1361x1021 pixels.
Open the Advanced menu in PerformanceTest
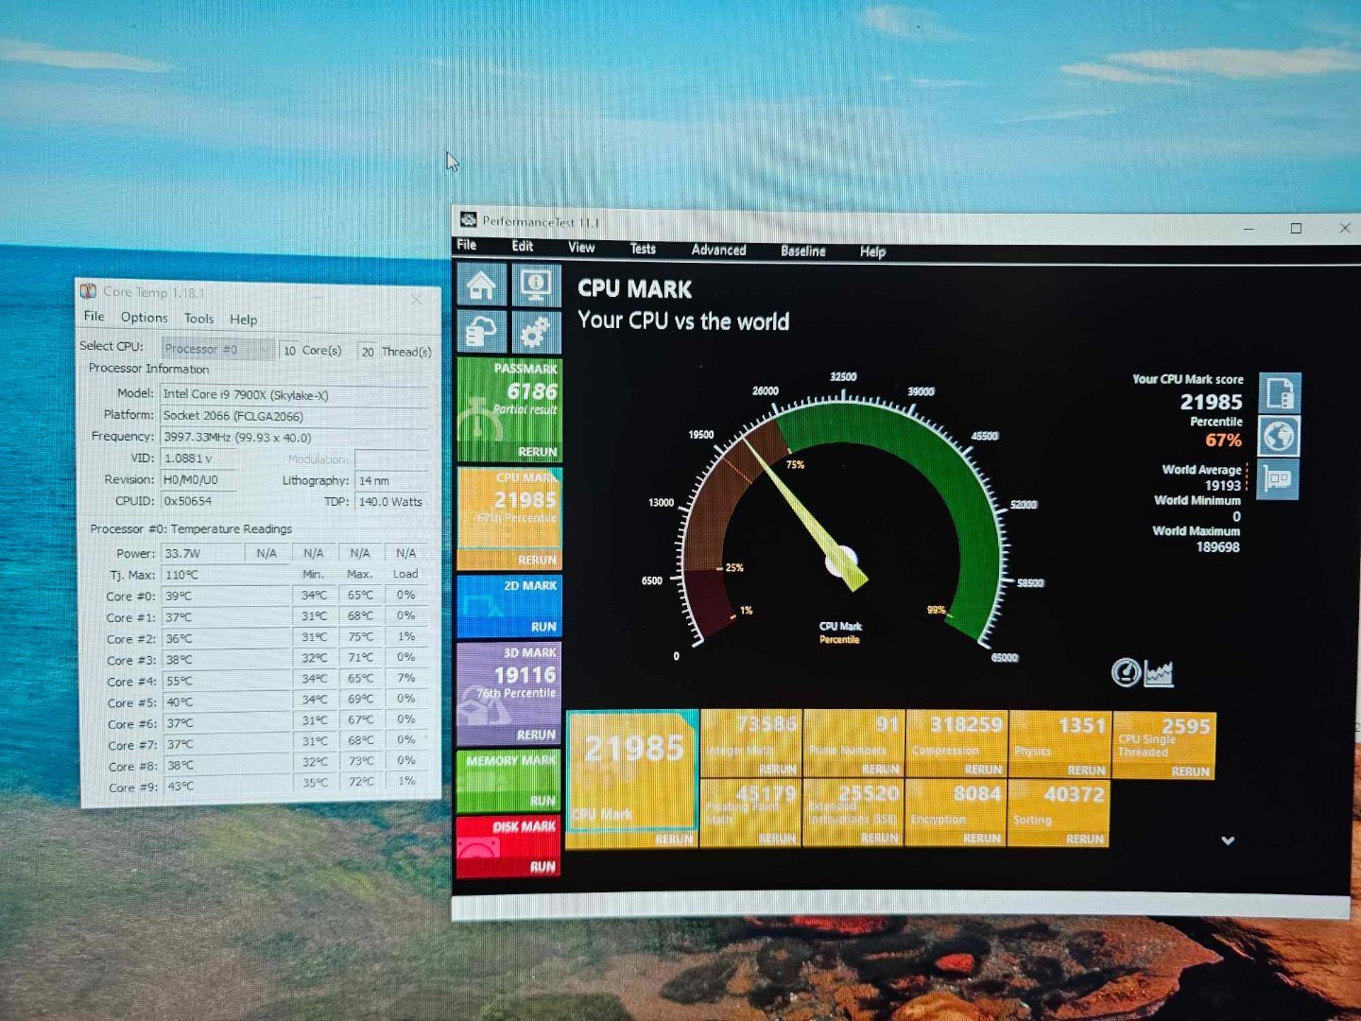pyautogui.click(x=718, y=250)
